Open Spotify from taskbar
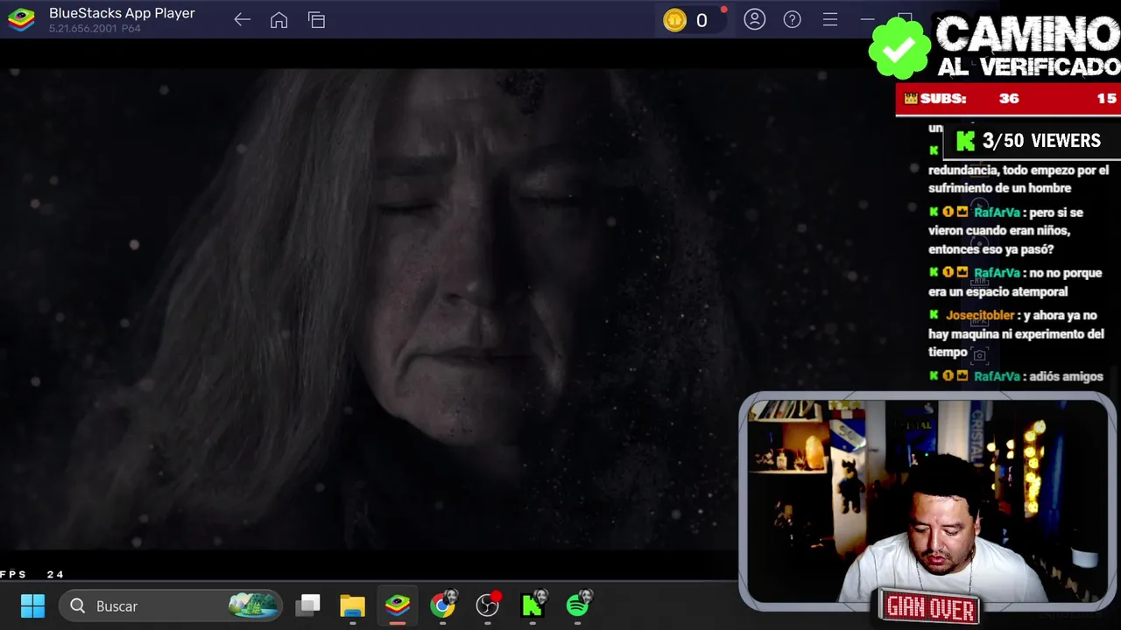The width and height of the screenshot is (1121, 630). pyautogui.click(x=578, y=605)
